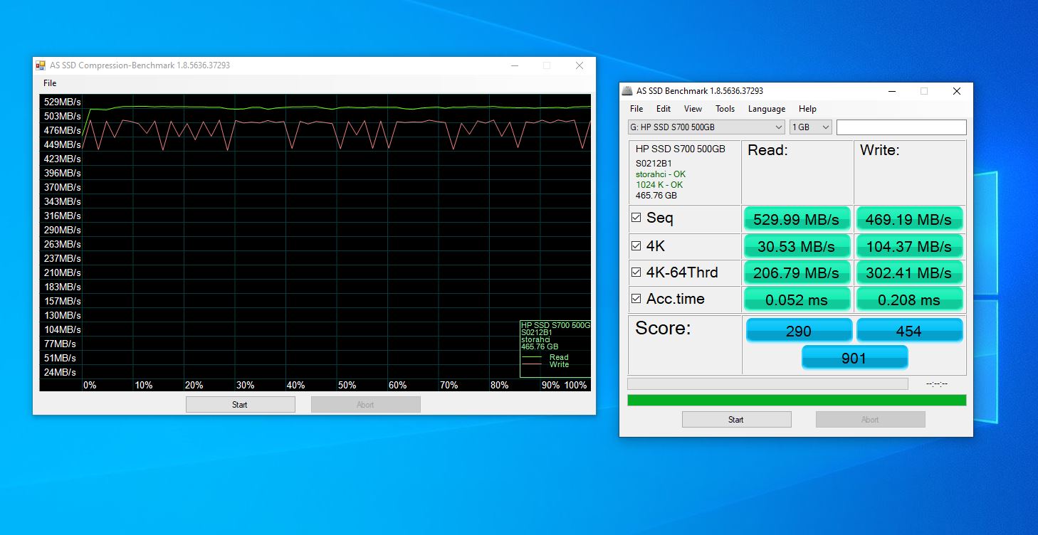Toggle the Acc.time checkbox
Viewport: 1038px width, 535px height.
click(636, 299)
